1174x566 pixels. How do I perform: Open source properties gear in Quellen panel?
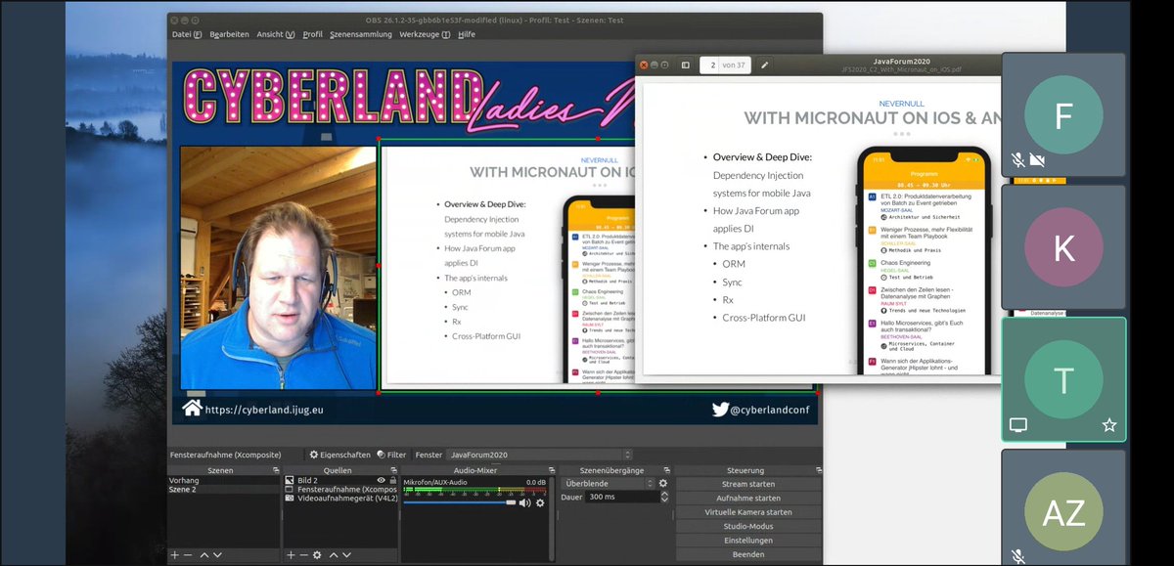coord(317,555)
